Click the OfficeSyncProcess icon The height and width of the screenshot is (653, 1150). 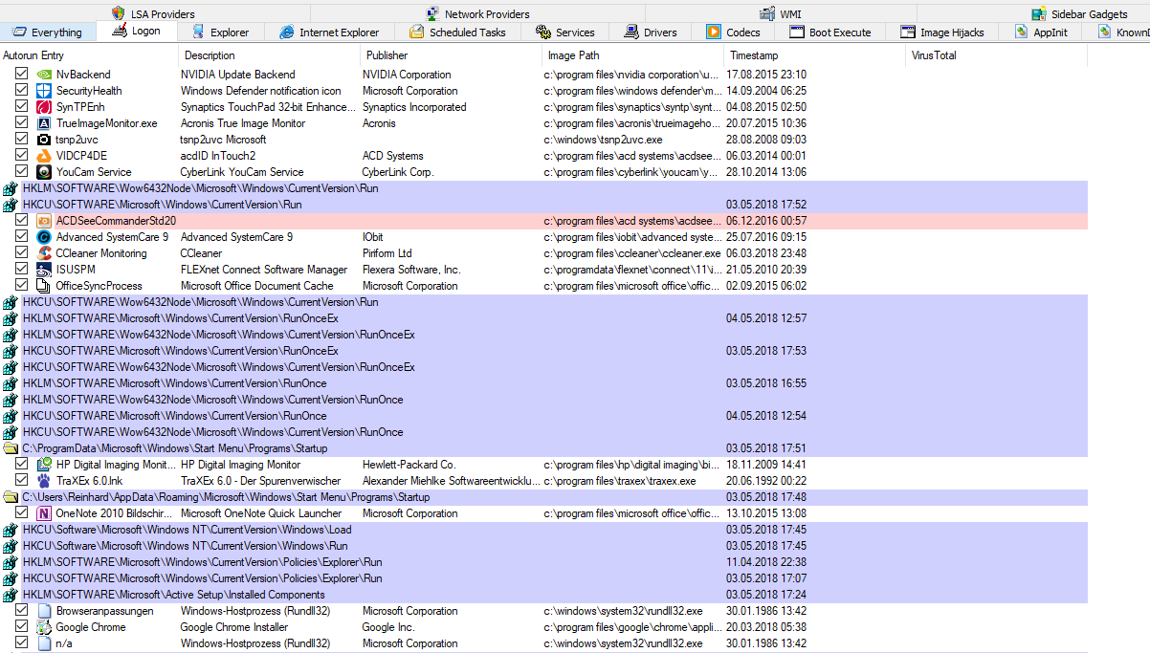pos(44,286)
